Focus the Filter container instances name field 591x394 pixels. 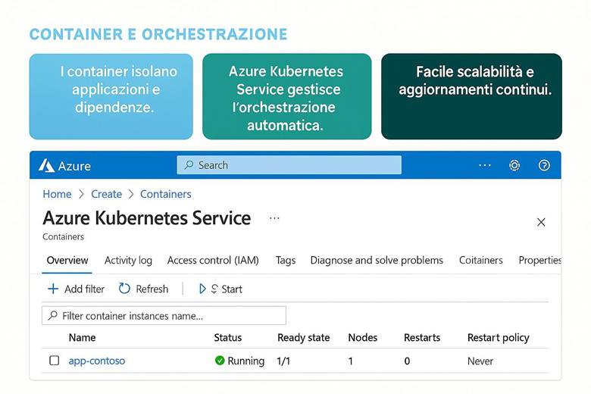pos(164,315)
